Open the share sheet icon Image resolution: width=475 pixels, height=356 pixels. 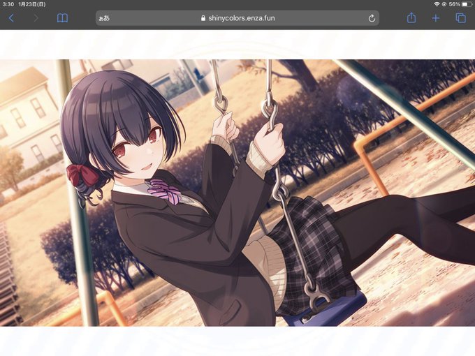(411, 17)
